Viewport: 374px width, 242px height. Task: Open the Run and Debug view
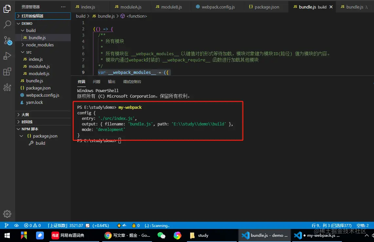tap(7, 56)
